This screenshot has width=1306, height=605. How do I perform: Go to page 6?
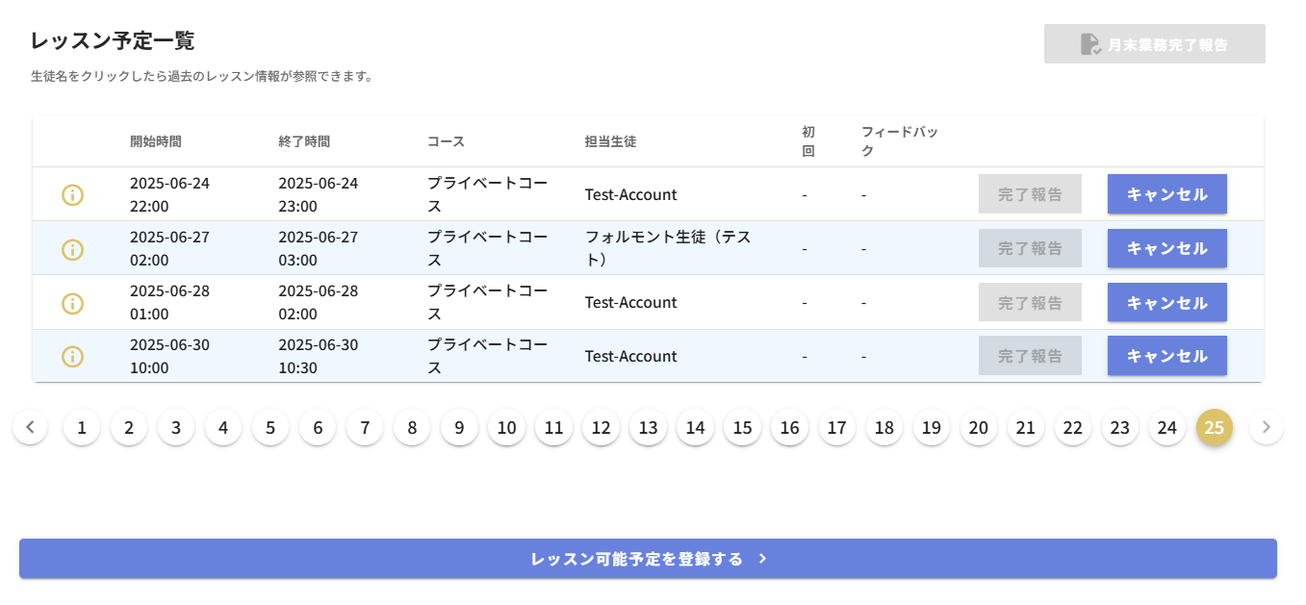coord(318,427)
